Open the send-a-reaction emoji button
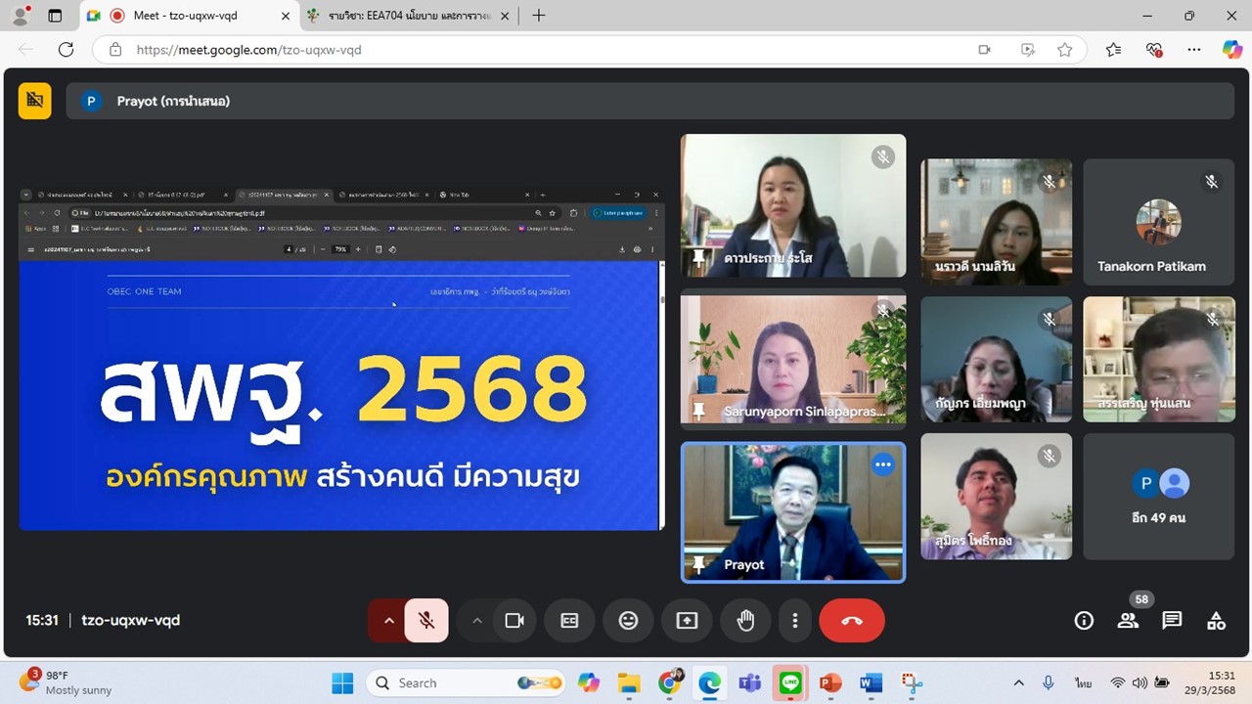 (x=628, y=620)
